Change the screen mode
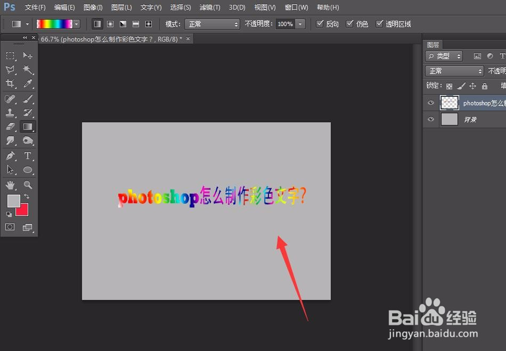 tap(27, 227)
